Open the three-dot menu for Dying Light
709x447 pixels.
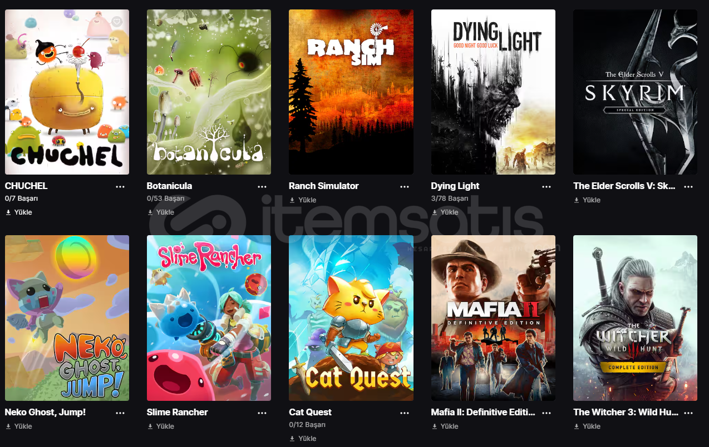coord(546,186)
